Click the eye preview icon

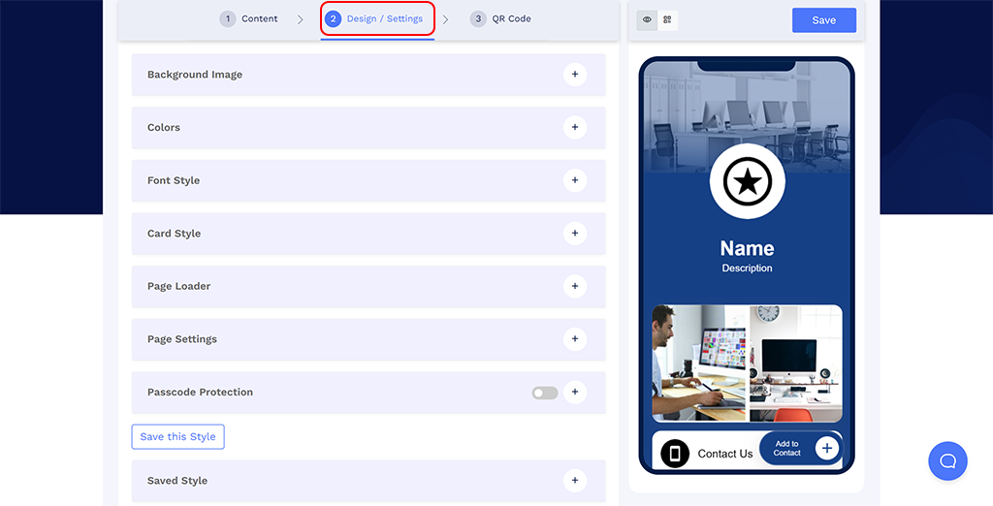[x=647, y=19]
